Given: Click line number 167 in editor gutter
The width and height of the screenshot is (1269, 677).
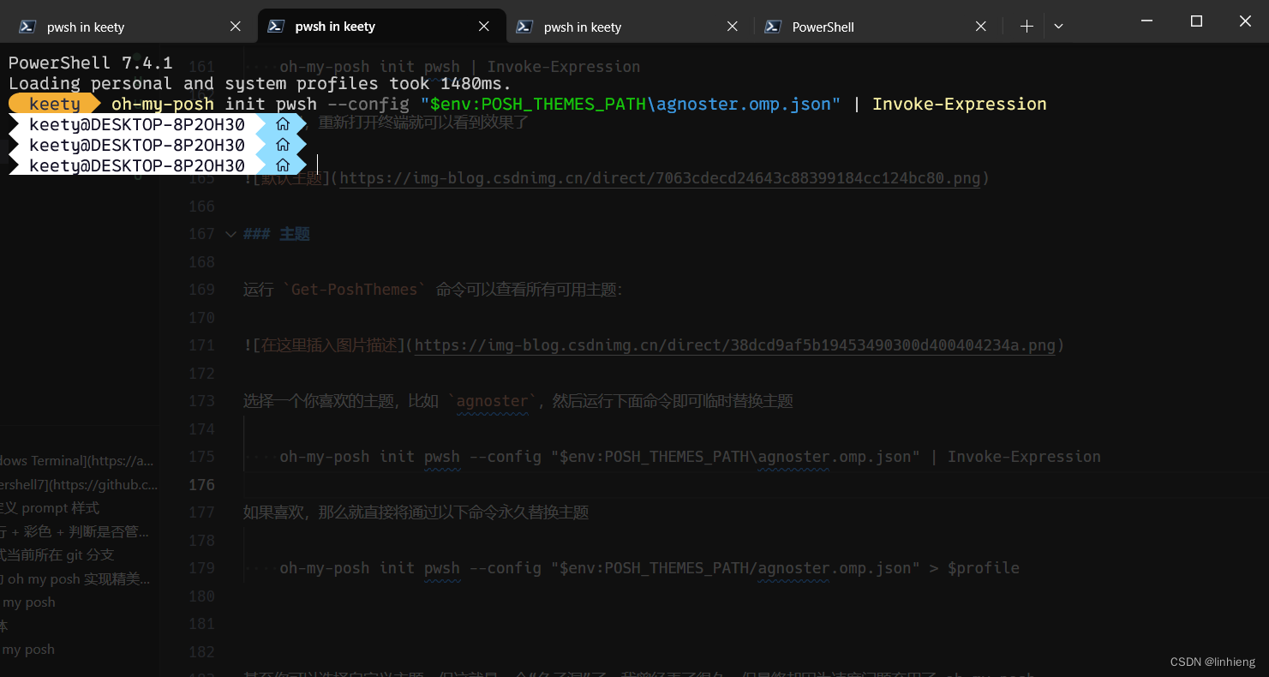Looking at the screenshot, I should [x=201, y=234].
